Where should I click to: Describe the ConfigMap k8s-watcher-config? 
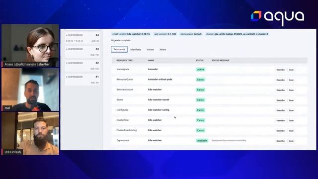point(280,110)
